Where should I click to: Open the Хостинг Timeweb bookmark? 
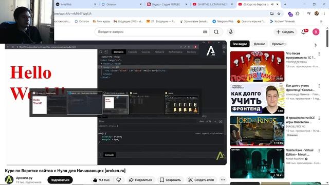282,22
